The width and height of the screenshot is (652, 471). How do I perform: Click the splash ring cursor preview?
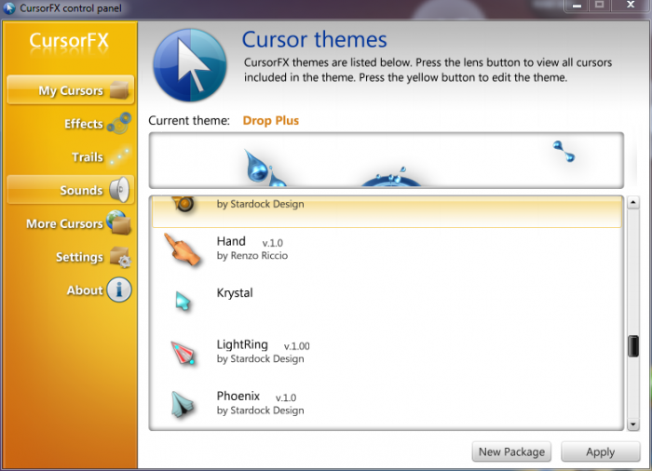pyautogui.click(x=391, y=177)
